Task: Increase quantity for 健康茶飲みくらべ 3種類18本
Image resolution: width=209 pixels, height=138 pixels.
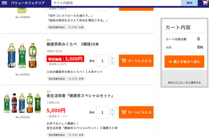Action: coord(112,59)
